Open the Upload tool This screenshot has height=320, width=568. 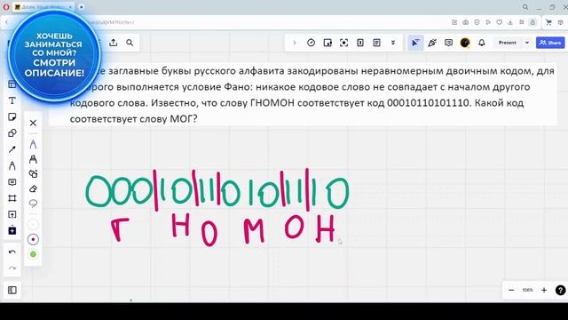point(12,214)
